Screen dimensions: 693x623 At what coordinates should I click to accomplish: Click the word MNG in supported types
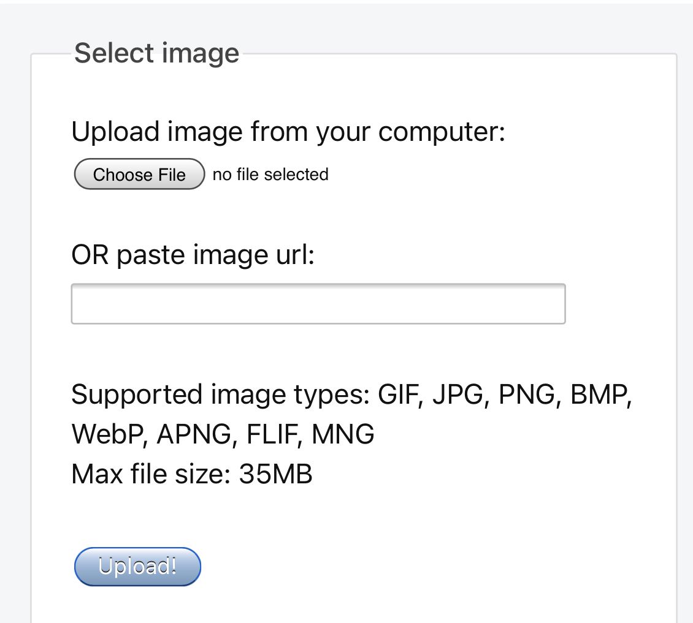(x=343, y=434)
